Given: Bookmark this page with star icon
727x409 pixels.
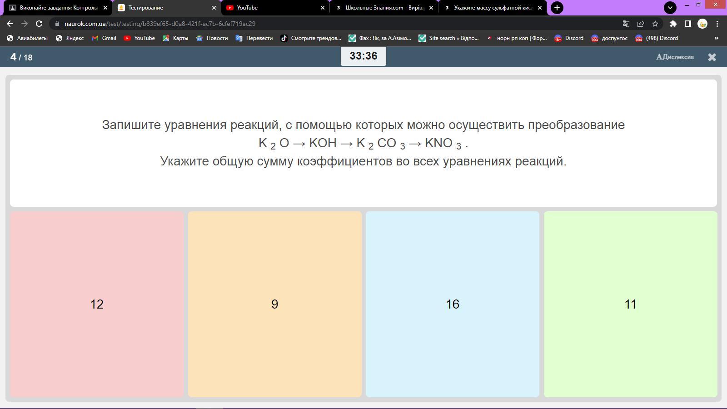Looking at the screenshot, I should 655,24.
